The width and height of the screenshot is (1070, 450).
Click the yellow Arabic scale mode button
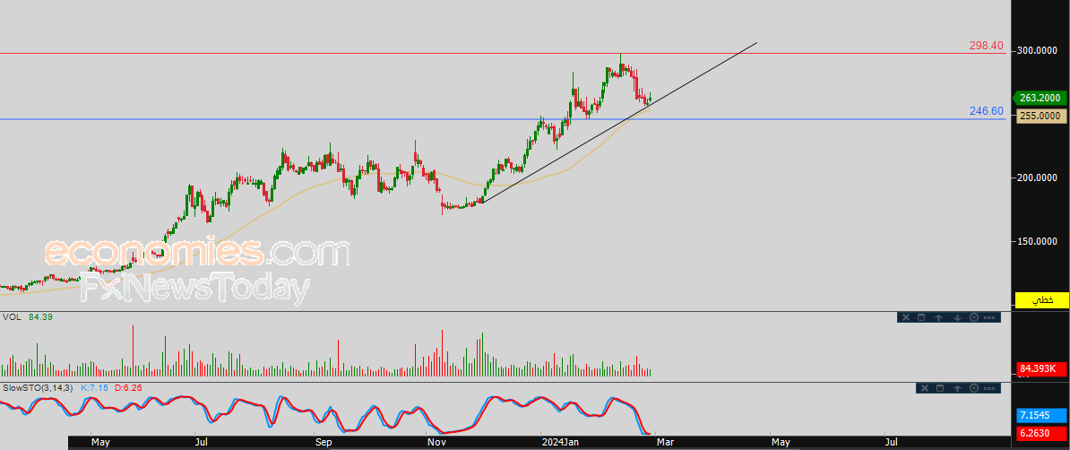point(1041,299)
